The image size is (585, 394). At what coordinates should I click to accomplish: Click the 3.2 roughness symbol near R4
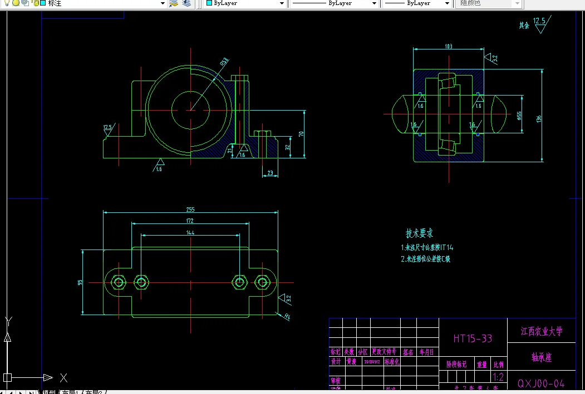(x=286, y=299)
